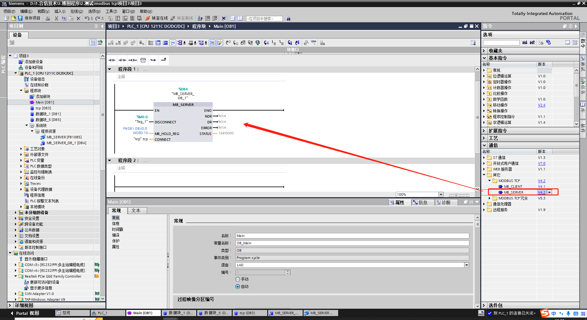Insert an output coil
Viewport: 587px width, 320px height.
(x=133, y=60)
